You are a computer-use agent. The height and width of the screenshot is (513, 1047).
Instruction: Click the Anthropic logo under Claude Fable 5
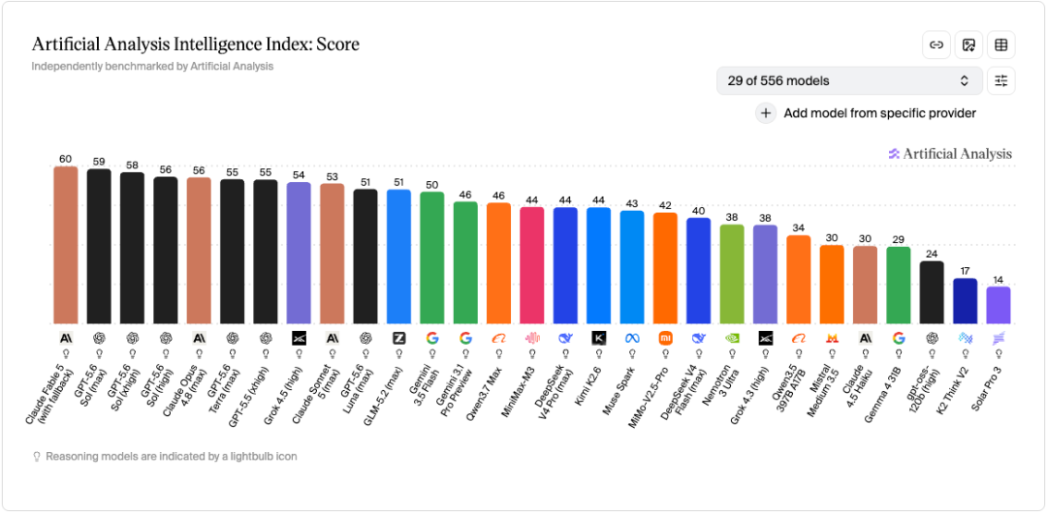pos(66,338)
